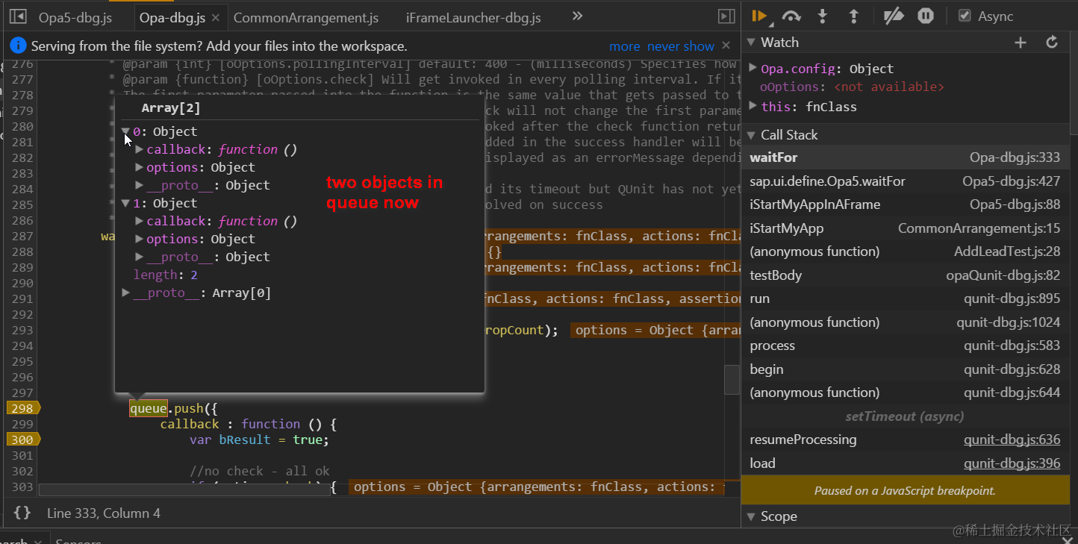Expand callback under item 1
Image resolution: width=1078 pixels, height=544 pixels.
tap(140, 221)
